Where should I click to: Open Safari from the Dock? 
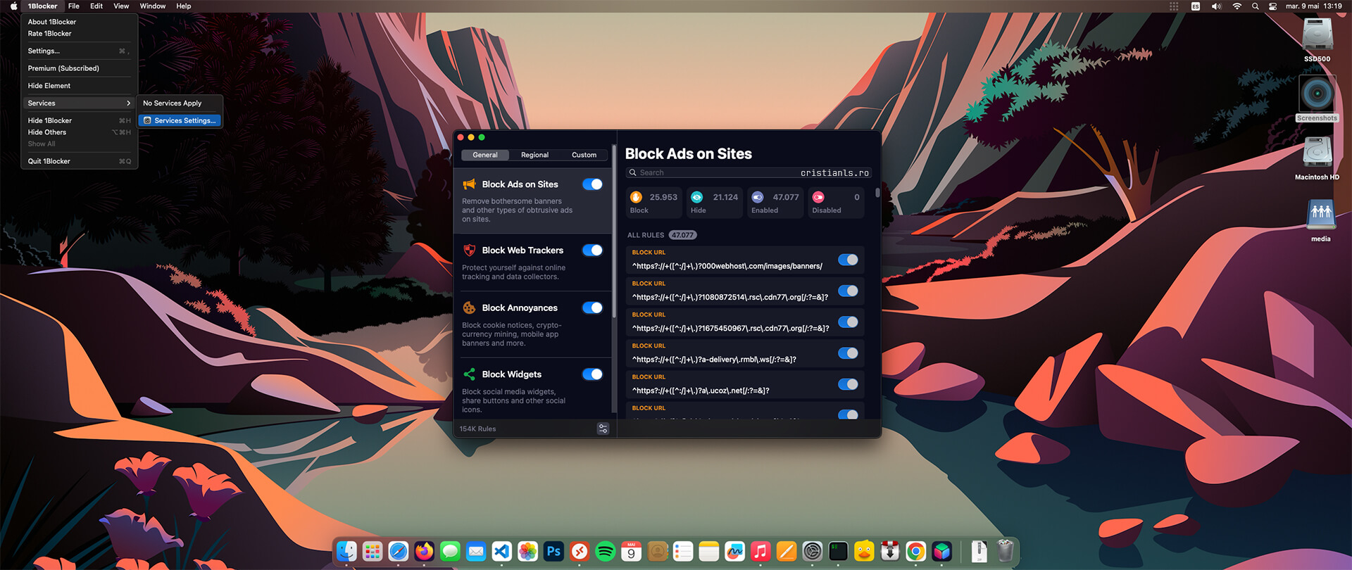[399, 552]
